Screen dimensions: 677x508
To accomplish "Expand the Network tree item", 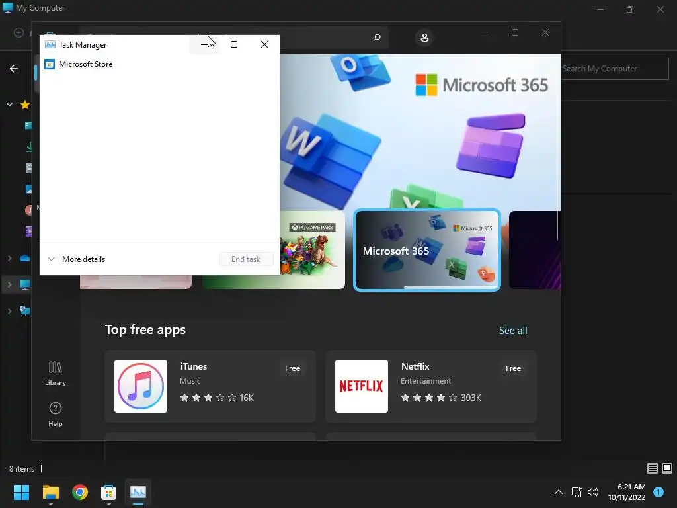I will [x=9, y=311].
